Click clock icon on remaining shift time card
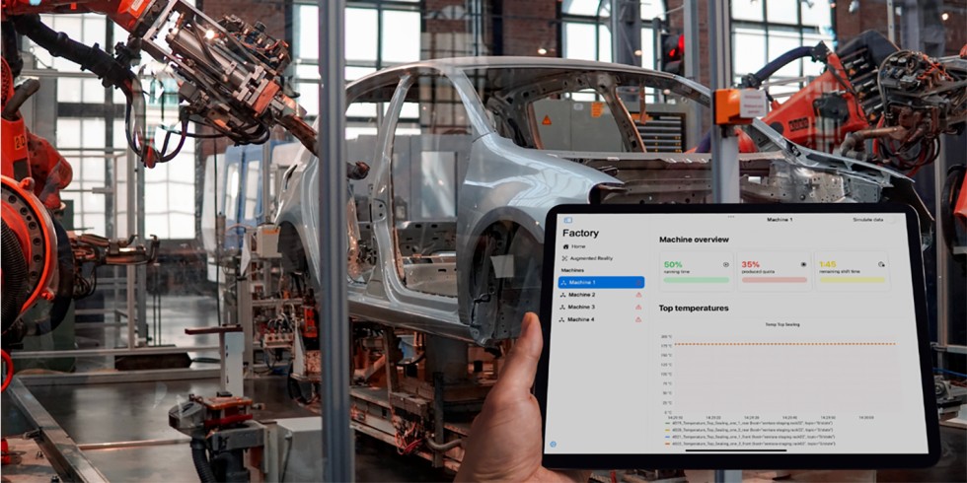 point(881,264)
